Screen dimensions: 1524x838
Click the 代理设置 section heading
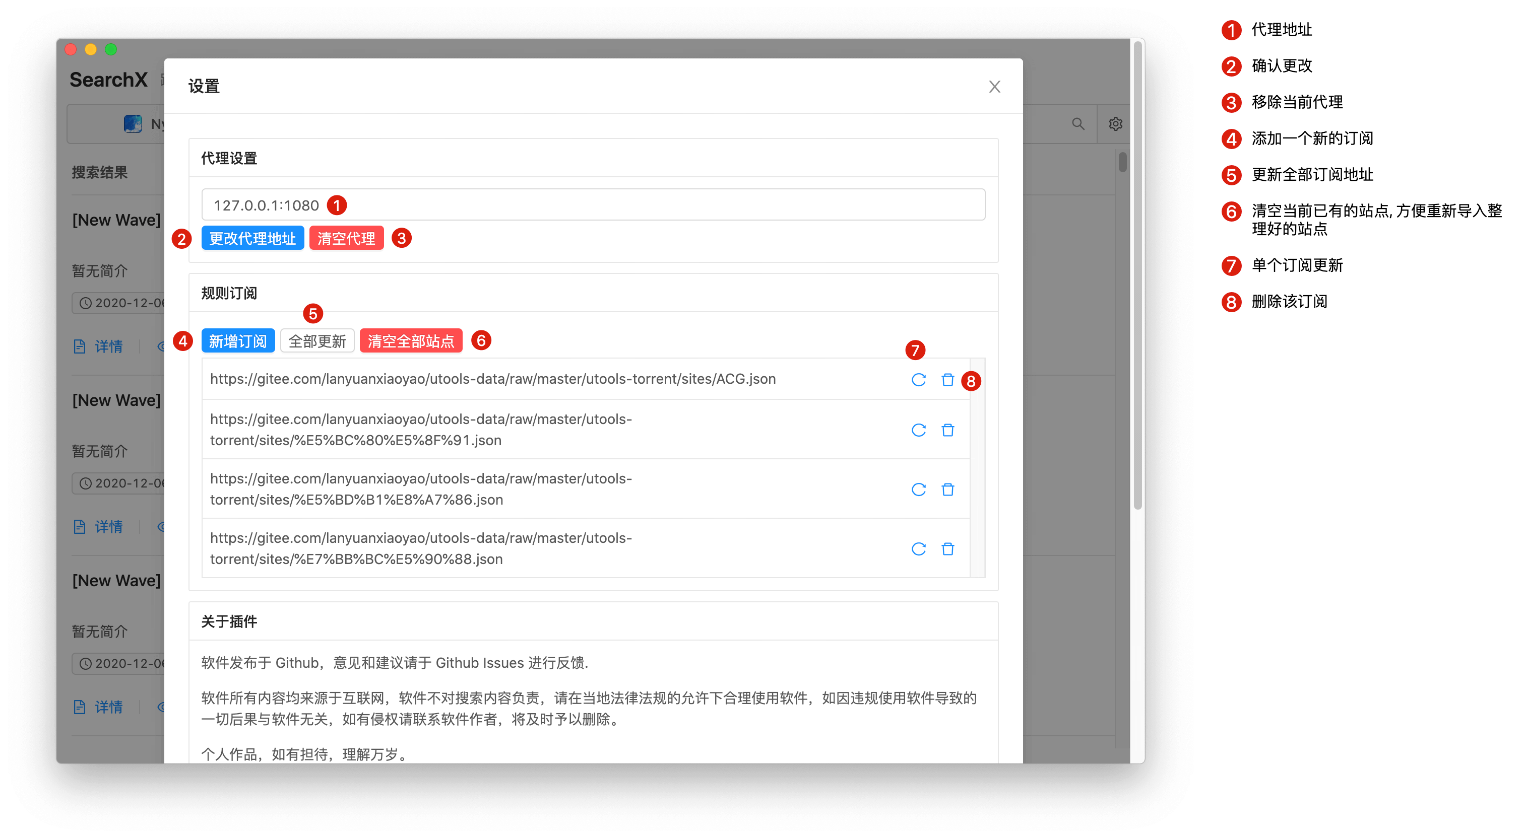tap(229, 159)
